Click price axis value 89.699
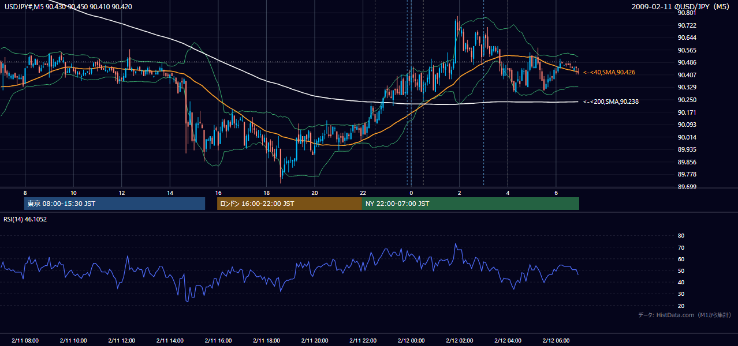Viewport: 738px width, 346px height. pyautogui.click(x=687, y=187)
